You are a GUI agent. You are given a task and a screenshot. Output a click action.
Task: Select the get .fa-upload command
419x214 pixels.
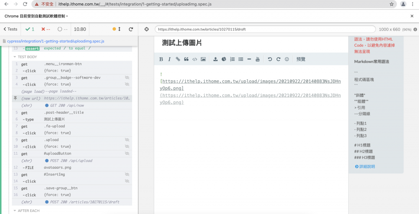(72, 126)
